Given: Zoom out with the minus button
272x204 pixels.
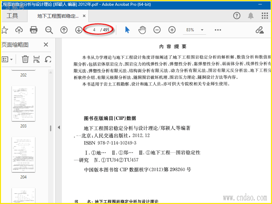Looking at the screenshot, I should pyautogui.click(x=157, y=30).
